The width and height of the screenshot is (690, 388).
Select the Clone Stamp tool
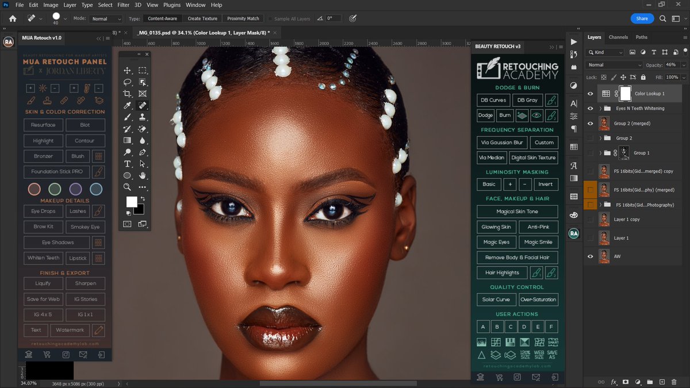click(x=142, y=117)
